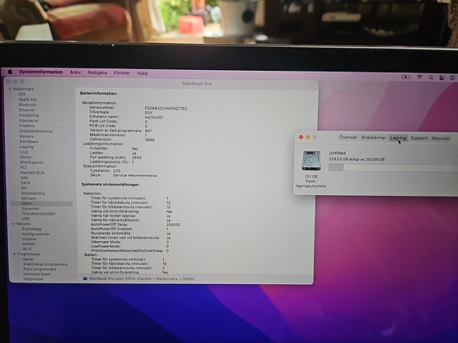
Task: Open the Fönster menu
Action: (122, 72)
